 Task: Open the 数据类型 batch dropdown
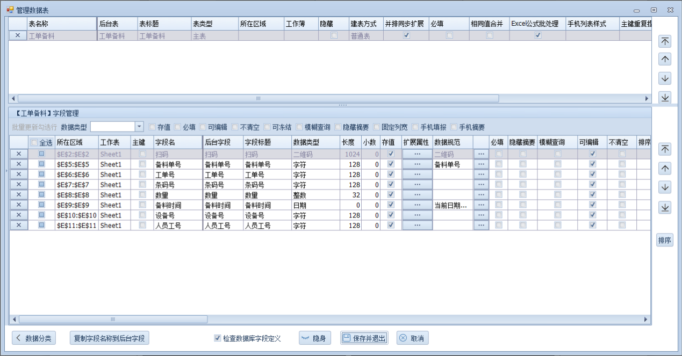[x=139, y=127]
